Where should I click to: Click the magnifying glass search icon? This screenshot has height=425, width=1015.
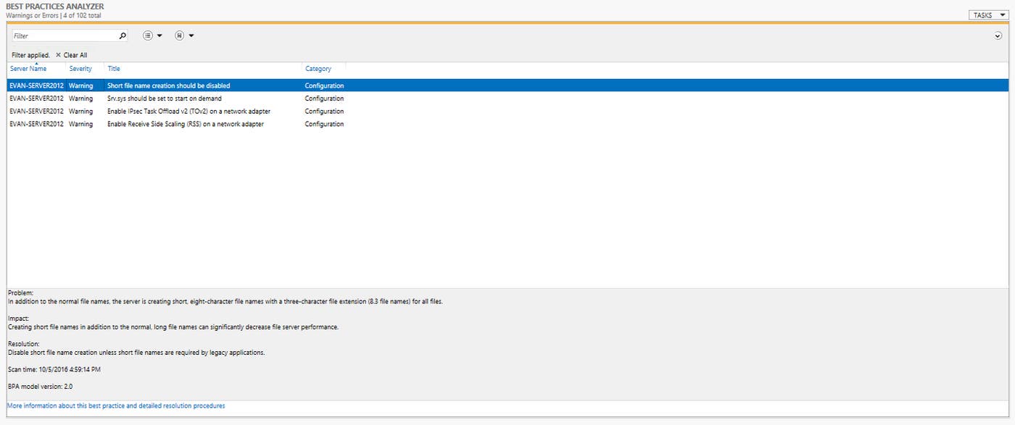click(x=123, y=35)
